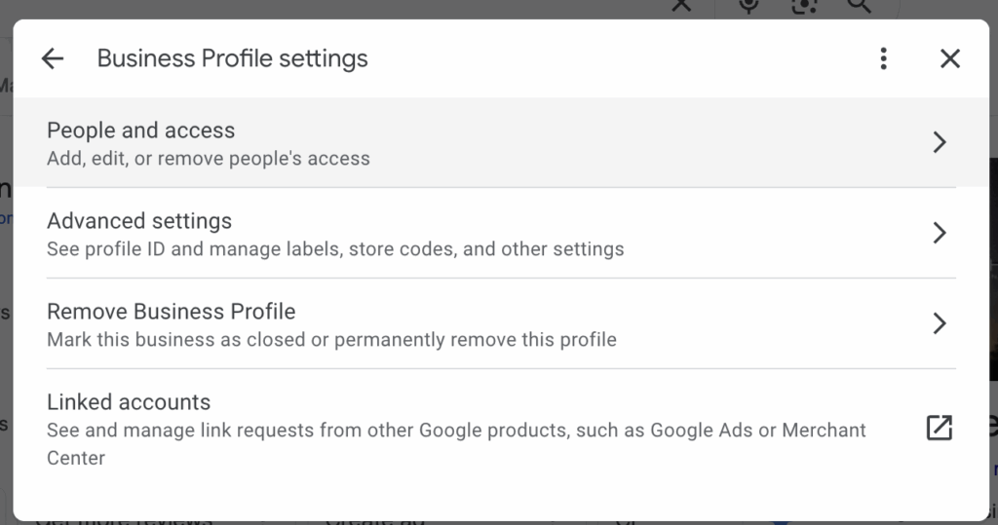Select the Remove Business Profile option

[x=501, y=323]
